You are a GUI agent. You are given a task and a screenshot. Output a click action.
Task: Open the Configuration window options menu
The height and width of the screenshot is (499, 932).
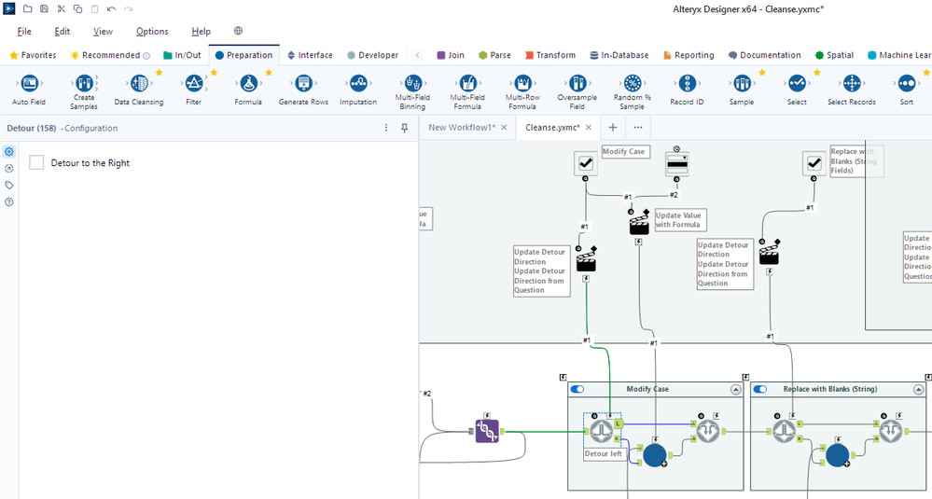pos(386,128)
